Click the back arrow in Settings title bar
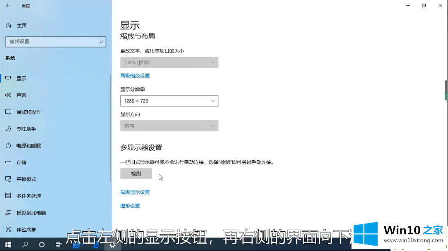The width and height of the screenshot is (448, 251). (x=8, y=5)
